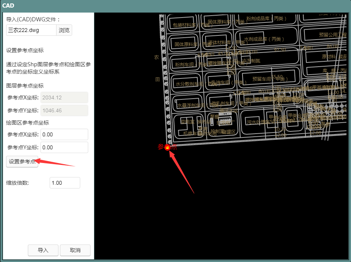Click the layer reference Y field 1046.46
The width and height of the screenshot is (351, 262).
(x=64, y=110)
